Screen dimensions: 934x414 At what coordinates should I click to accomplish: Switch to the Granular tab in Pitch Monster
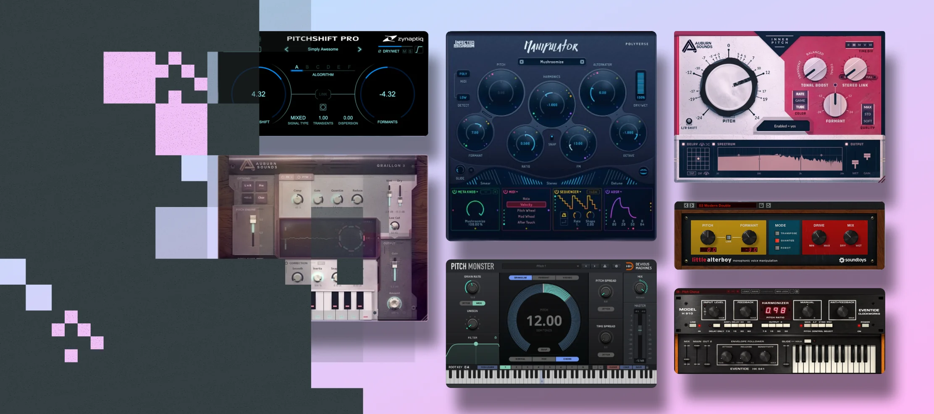coord(520,278)
